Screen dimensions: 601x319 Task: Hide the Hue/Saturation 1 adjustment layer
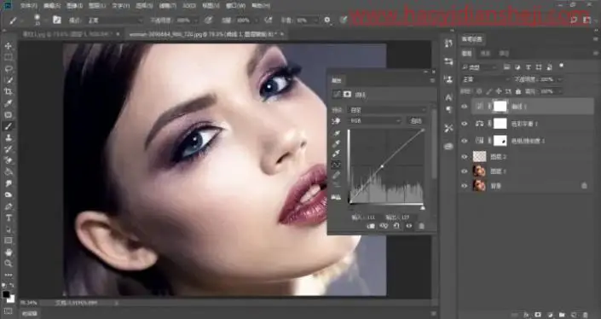coord(465,141)
